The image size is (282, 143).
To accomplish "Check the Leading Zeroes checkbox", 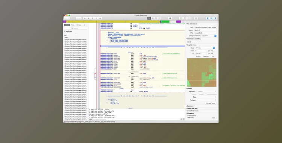I will tap(206, 94).
